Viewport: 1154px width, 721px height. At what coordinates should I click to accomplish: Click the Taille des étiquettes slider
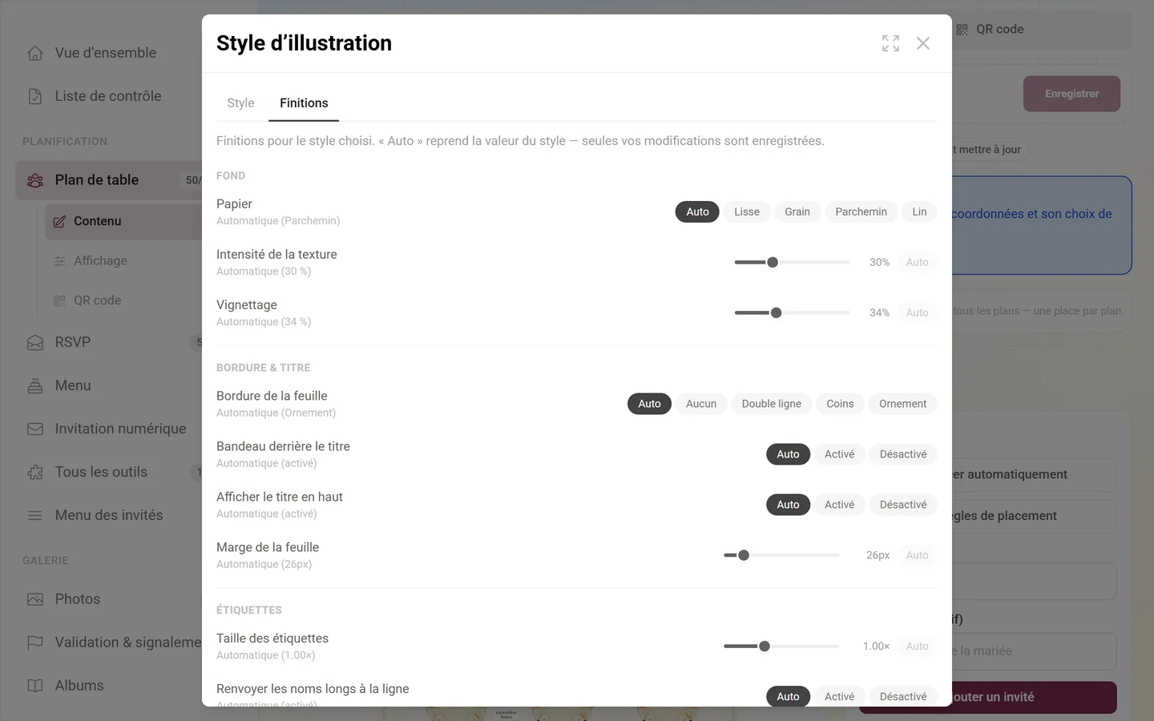(781, 646)
